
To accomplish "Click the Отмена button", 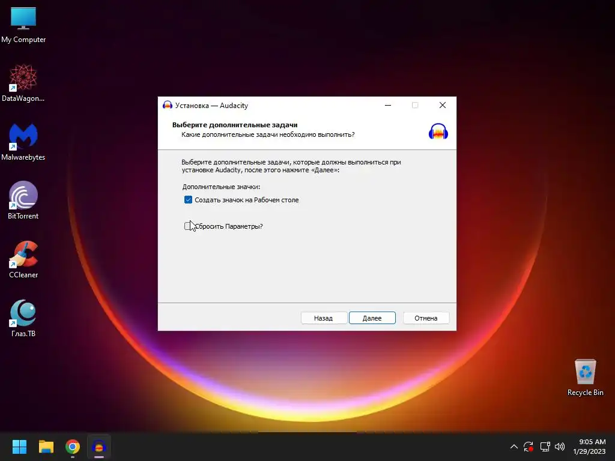I will tap(426, 318).
